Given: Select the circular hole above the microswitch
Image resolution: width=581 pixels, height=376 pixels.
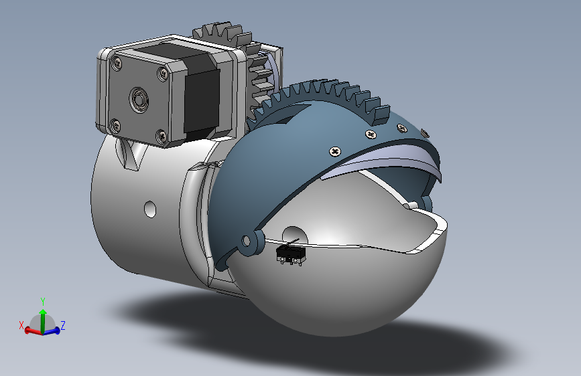Looking at the screenshot, I should coord(295,236).
